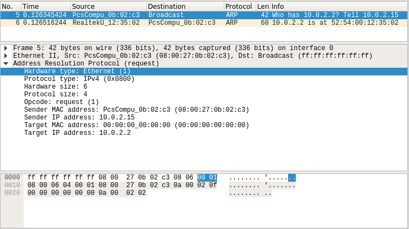
Task: Sort packets by the No. column
Action: coord(10,6)
